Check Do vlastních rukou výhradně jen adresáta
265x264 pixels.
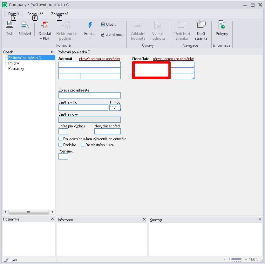[60, 139]
